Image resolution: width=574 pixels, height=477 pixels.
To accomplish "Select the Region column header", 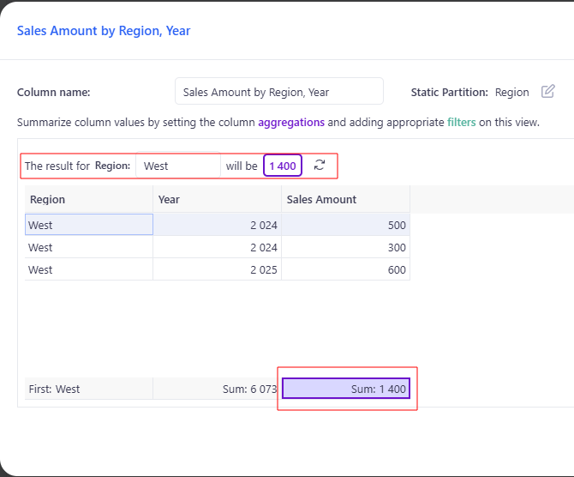I will pos(88,200).
